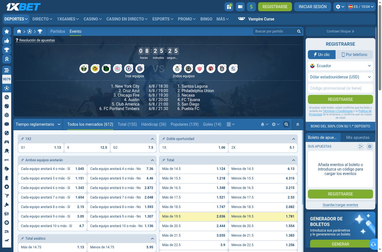Viewport: 382px width, 252px height.
Task: Click the magnifier in match search box
Action: point(299,31)
